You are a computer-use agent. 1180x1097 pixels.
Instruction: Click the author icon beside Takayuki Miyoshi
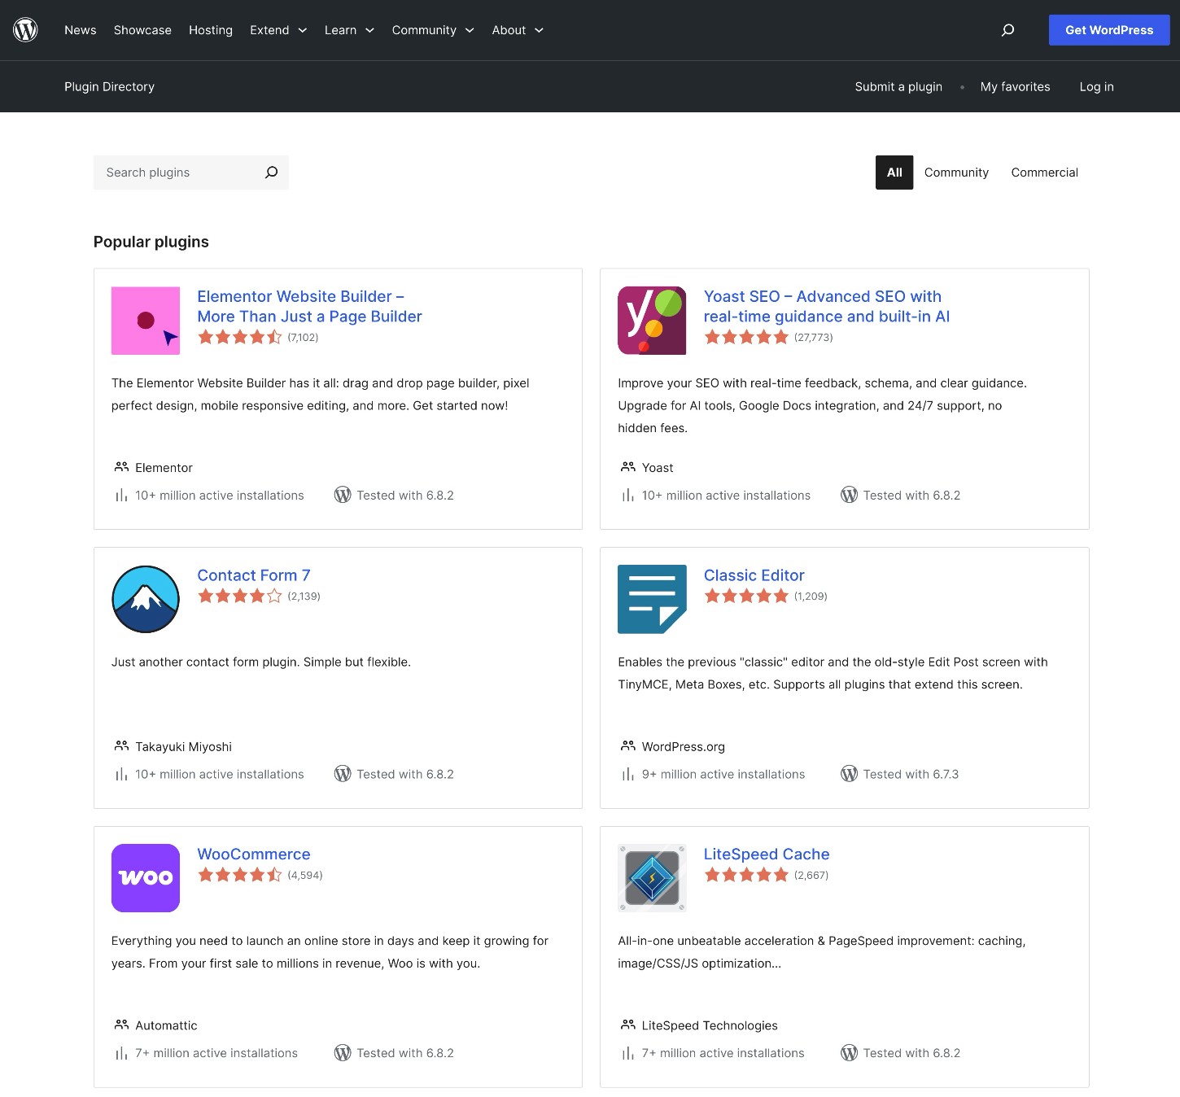point(121,746)
